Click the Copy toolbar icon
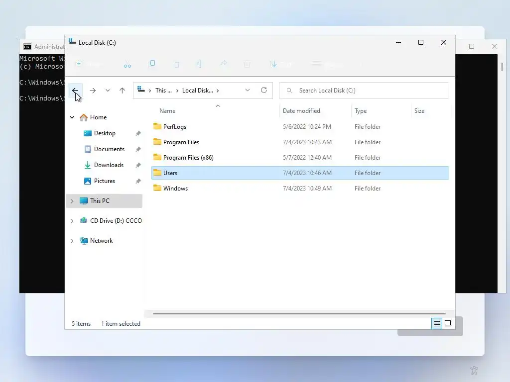The width and height of the screenshot is (510, 382). click(x=152, y=63)
